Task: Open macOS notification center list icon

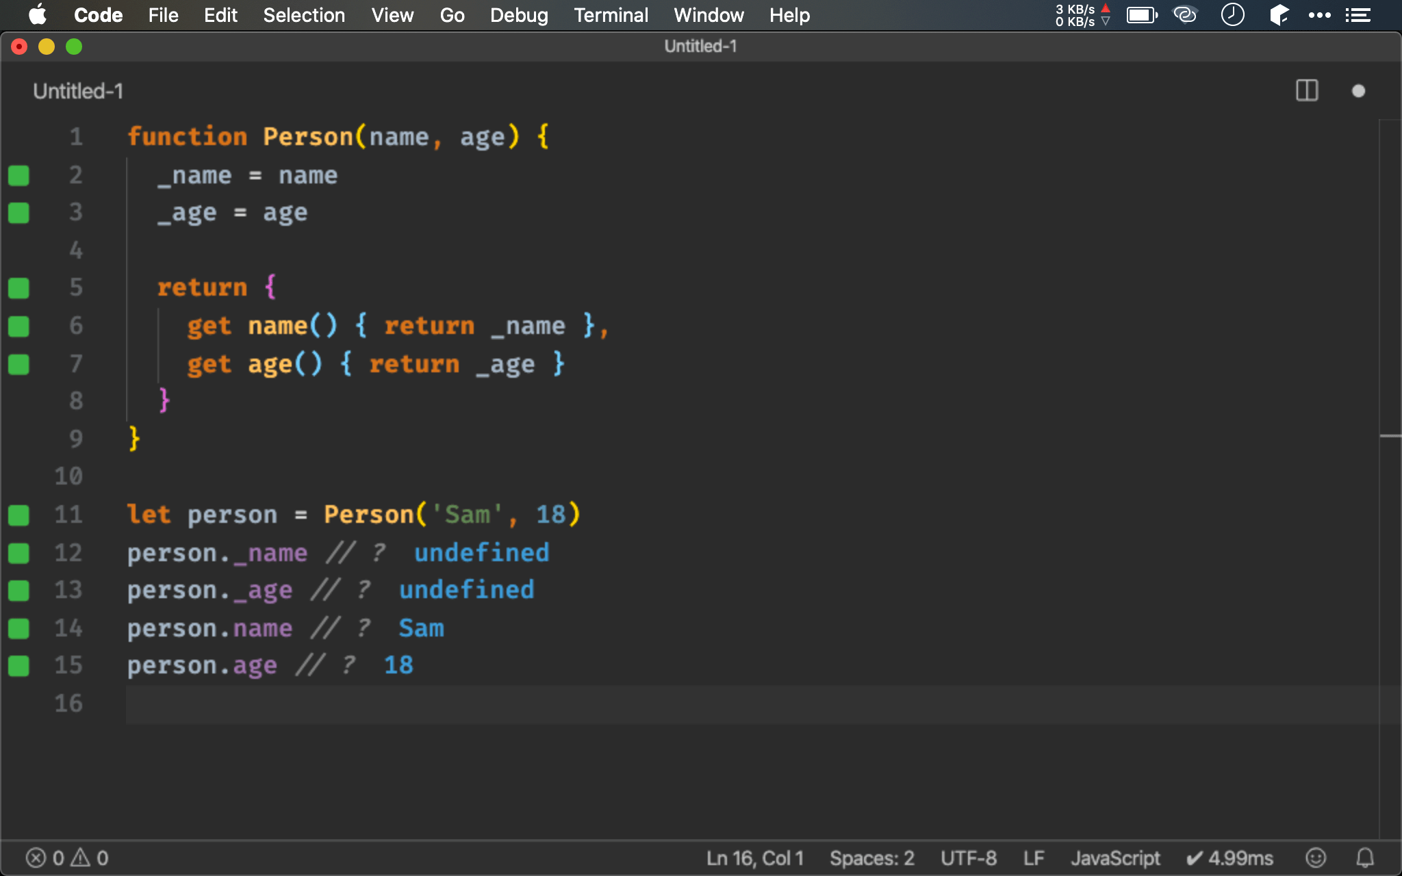Action: click(x=1358, y=15)
